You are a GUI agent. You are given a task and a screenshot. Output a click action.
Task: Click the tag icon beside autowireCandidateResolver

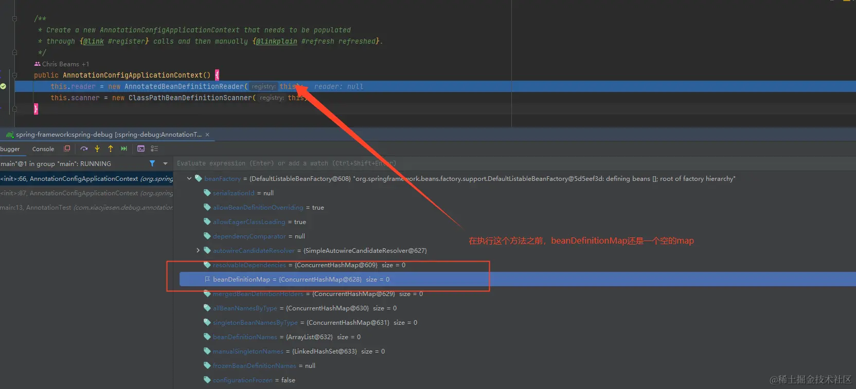207,250
